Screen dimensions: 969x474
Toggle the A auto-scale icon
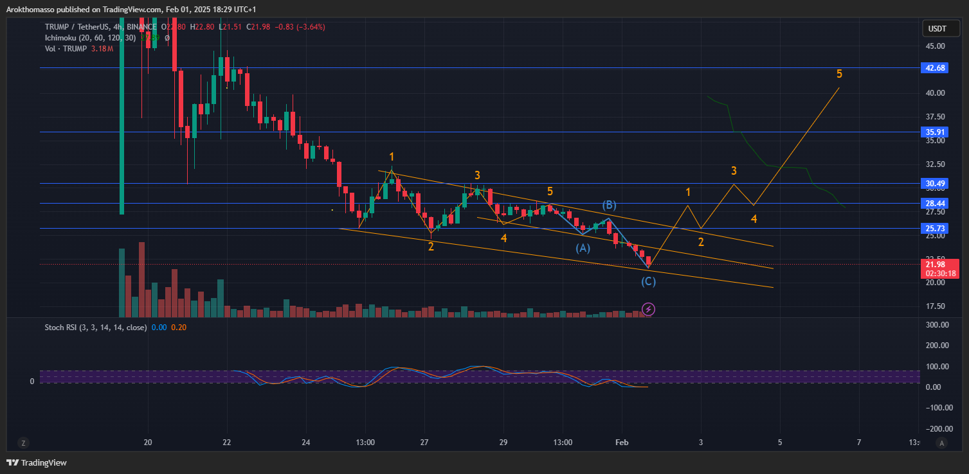(941, 443)
